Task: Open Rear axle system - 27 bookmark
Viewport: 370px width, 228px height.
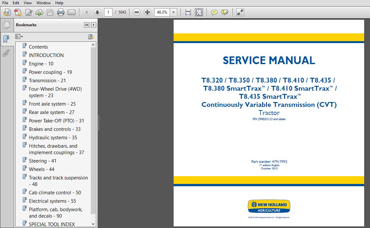Action: pyautogui.click(x=51, y=112)
